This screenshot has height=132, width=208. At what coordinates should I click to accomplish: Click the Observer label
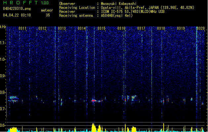click(67, 4)
